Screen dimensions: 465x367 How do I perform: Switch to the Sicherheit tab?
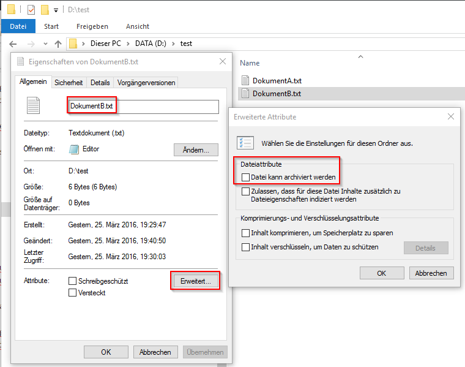tap(69, 83)
